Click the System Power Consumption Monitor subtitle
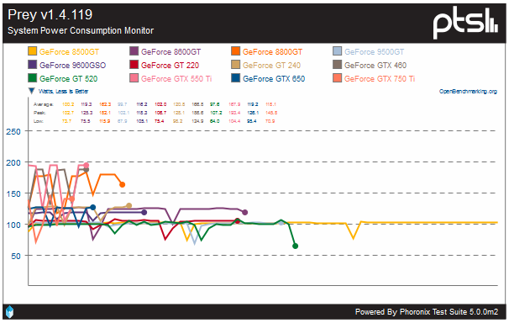The image size is (509, 323). (x=81, y=30)
